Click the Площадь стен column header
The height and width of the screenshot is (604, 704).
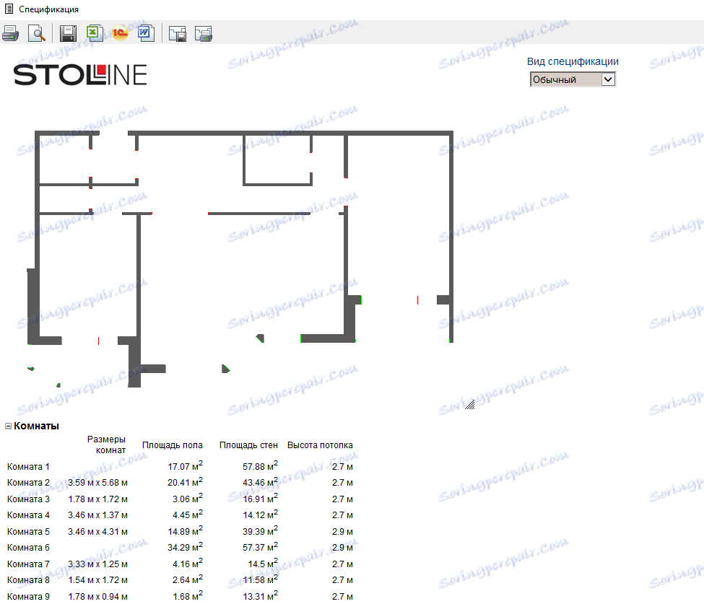pyautogui.click(x=248, y=445)
